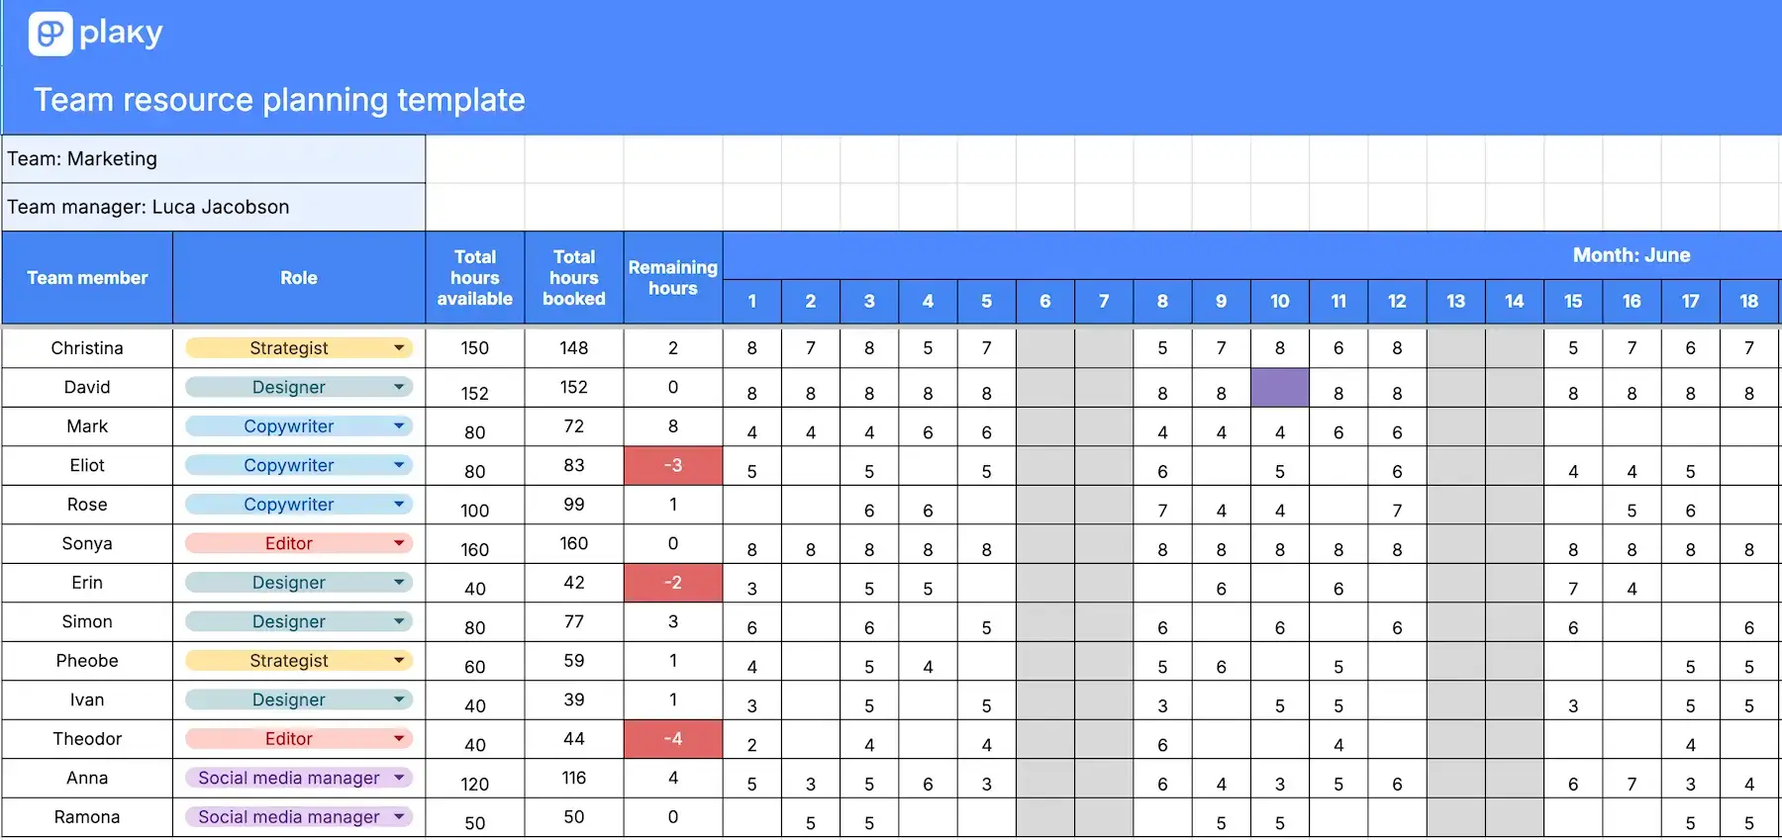Open Sonya's Editor role dropdown
Viewport: 1782px width, 840px height.
coord(299,543)
